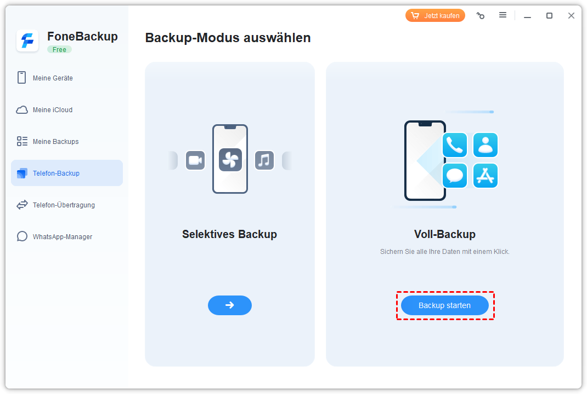Click the FoneBackup logo icon
Viewport: 587px width, 394px height.
[x=27, y=41]
